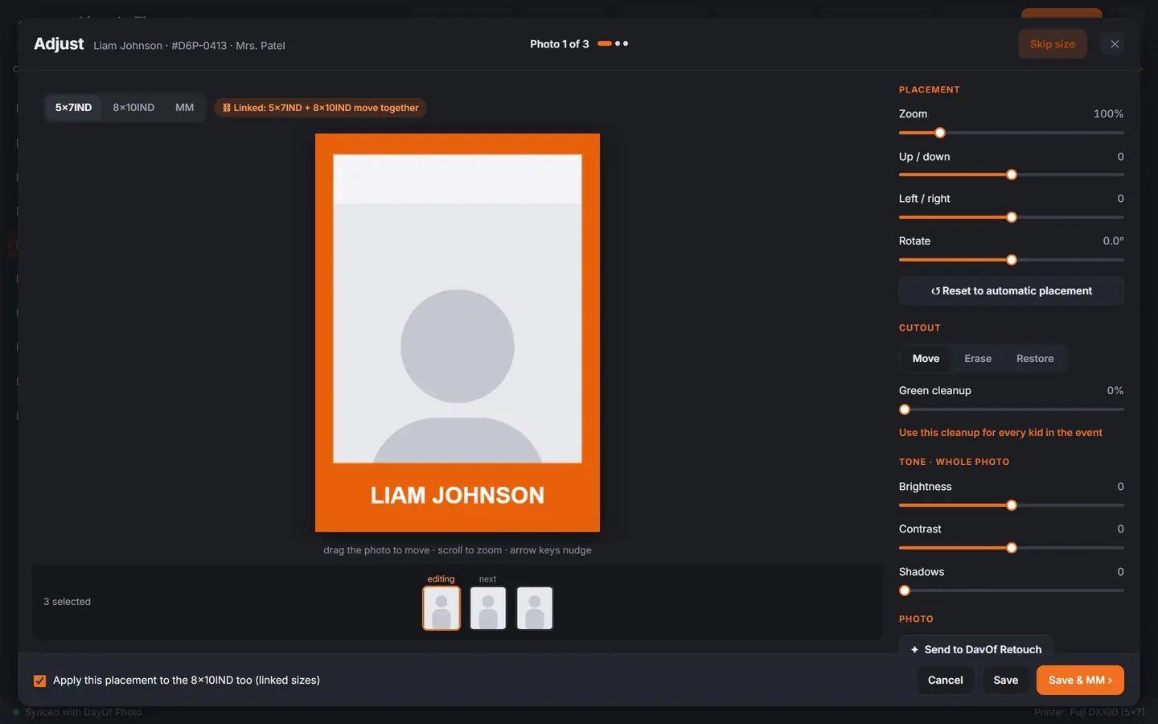
Task: Click the linked sizes badge
Action: tap(320, 108)
